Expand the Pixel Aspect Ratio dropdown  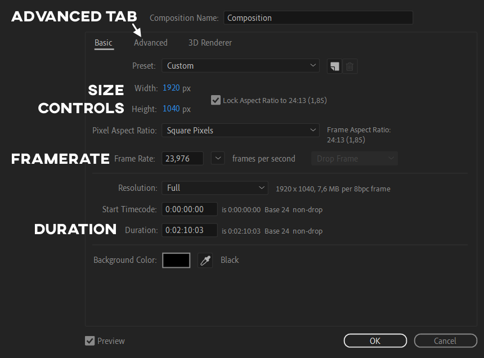[x=240, y=131]
